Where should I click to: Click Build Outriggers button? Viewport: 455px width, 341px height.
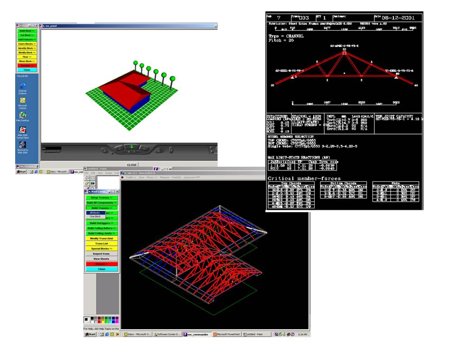(x=101, y=223)
